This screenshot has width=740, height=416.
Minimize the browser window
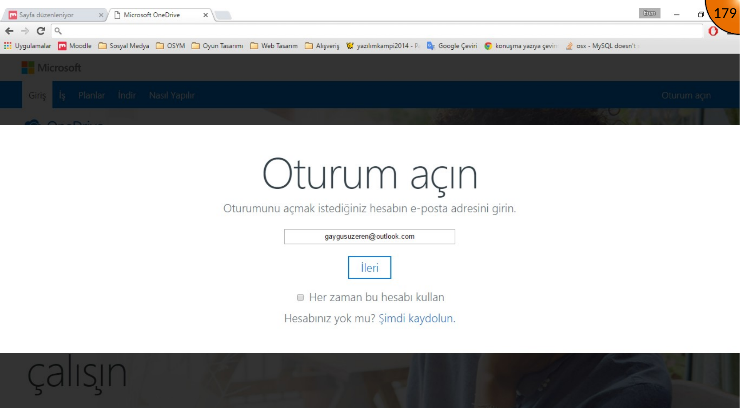pos(676,14)
